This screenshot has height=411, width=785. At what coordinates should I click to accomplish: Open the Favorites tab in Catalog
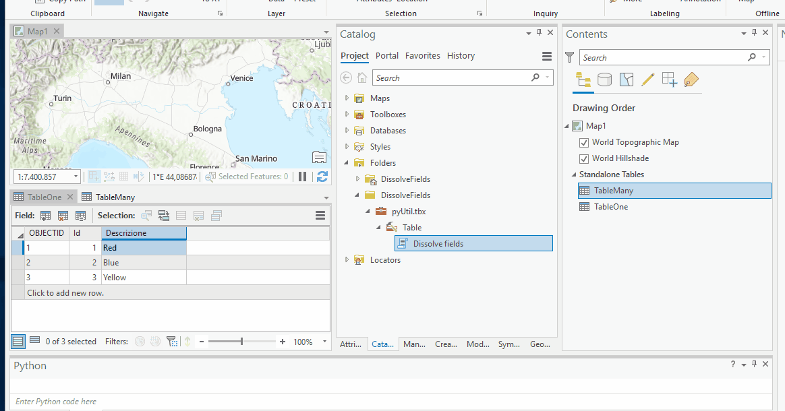[x=423, y=55]
